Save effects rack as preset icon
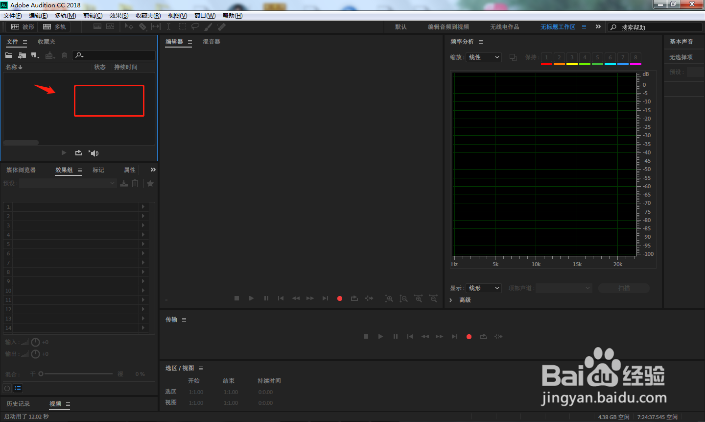This screenshot has width=705, height=422. 124,183
